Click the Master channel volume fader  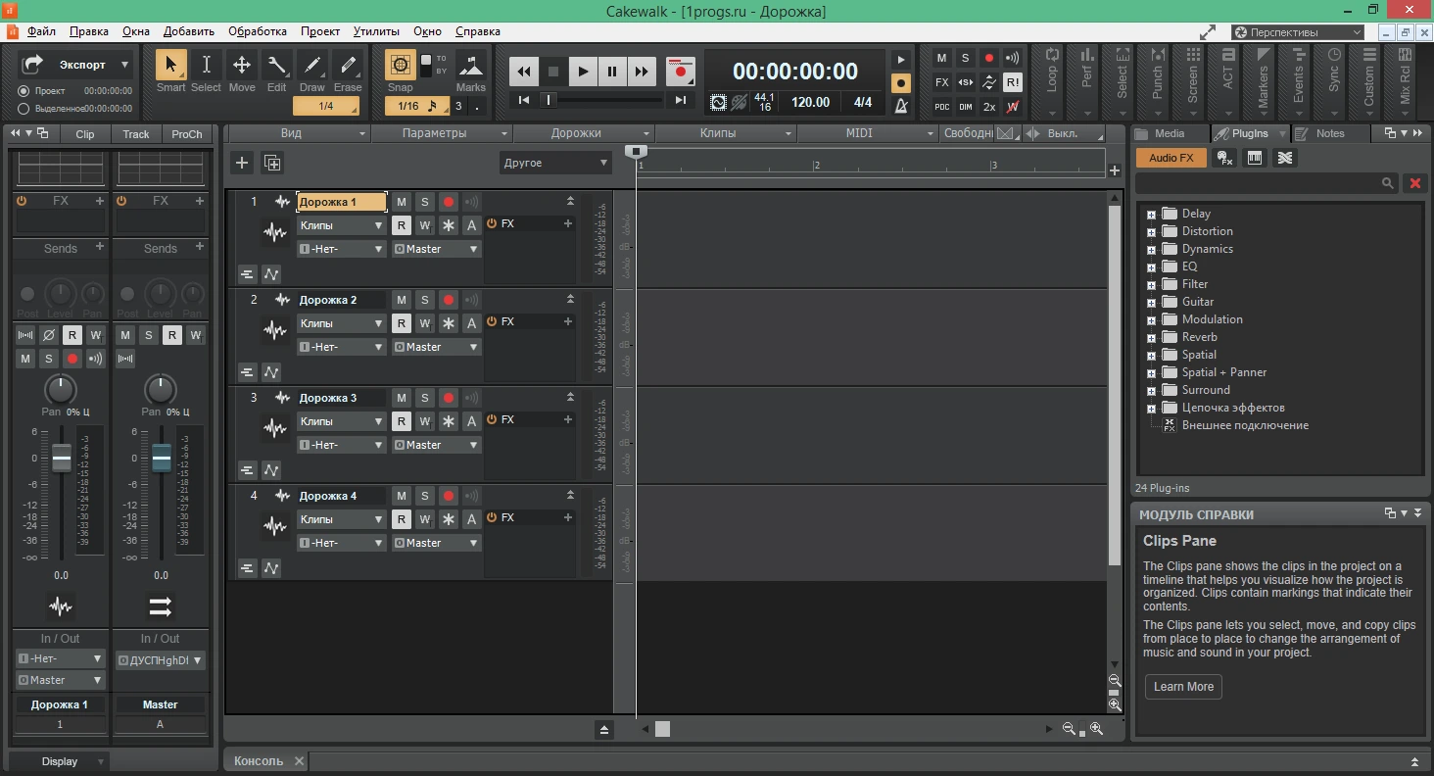click(x=162, y=458)
